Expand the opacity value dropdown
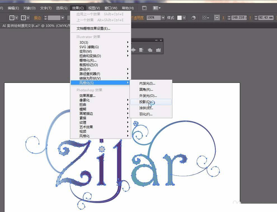Screen dimensions: 277x212 pos(163,18)
